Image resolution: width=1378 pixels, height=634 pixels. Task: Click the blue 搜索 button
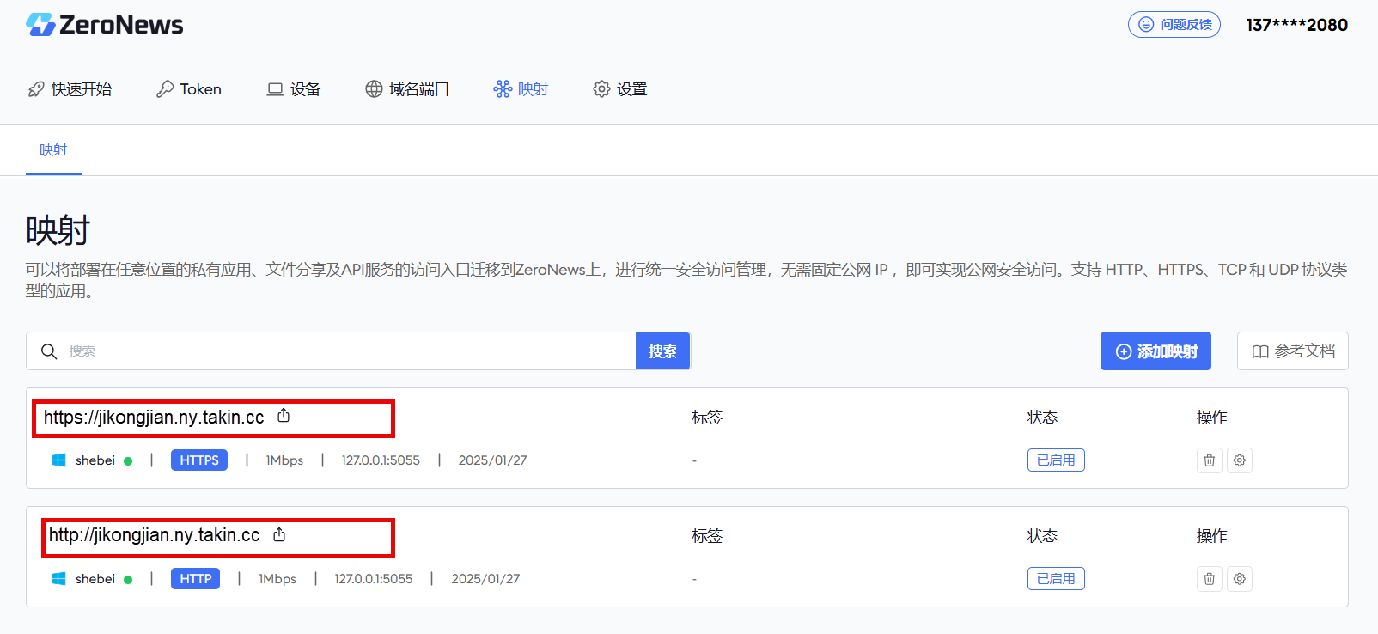pos(662,351)
